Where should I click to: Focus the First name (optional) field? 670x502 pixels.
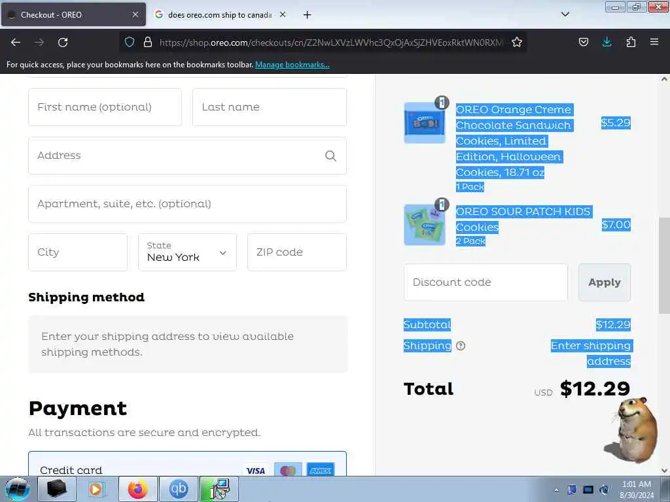coord(105,107)
